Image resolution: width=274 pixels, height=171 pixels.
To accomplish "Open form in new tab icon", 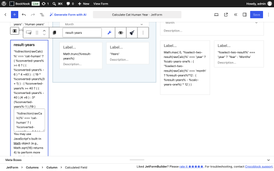I will (226, 15).
